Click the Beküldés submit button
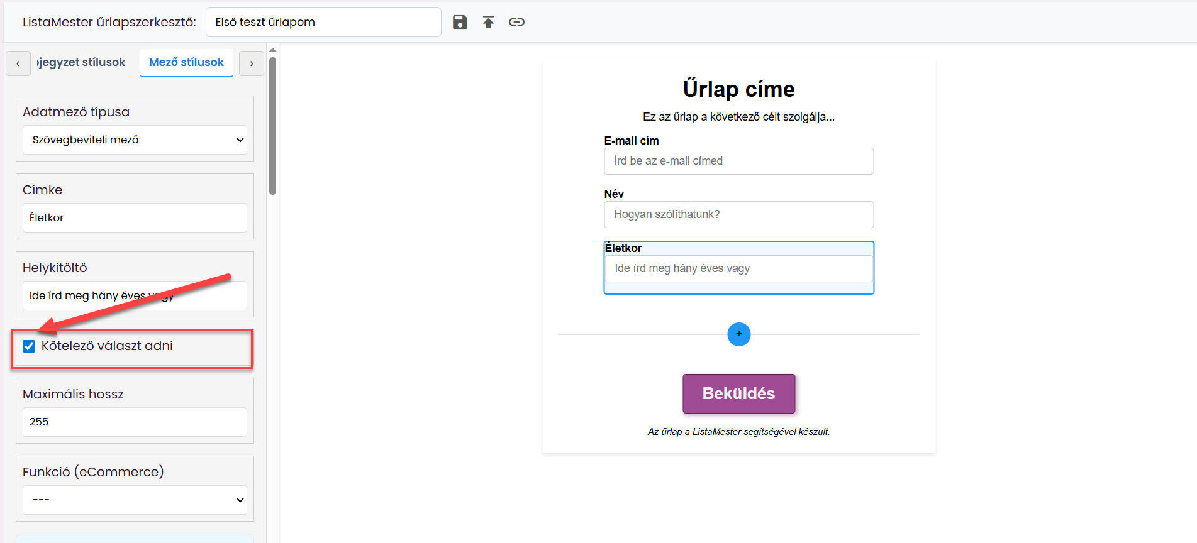1197x543 pixels. [738, 393]
